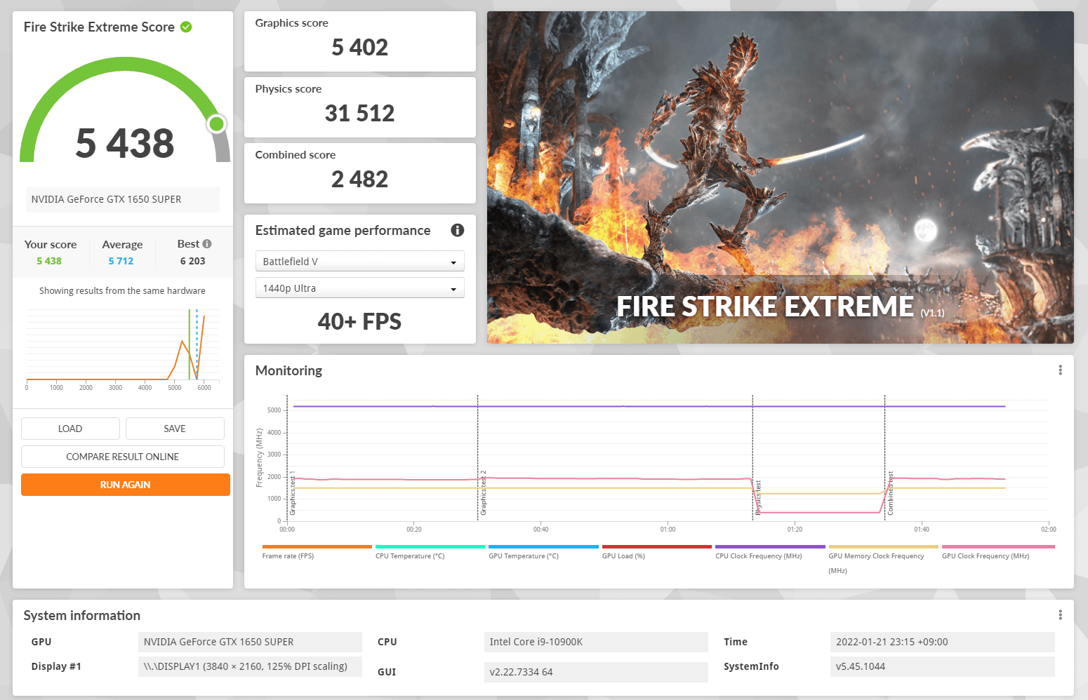Click the GPU Memory Clock Frequency legend bar
The height and width of the screenshot is (700, 1088).
883,547
